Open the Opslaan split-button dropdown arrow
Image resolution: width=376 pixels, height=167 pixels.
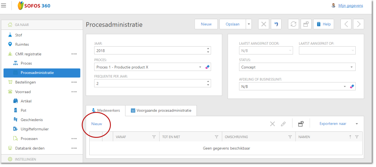[x=249, y=24]
